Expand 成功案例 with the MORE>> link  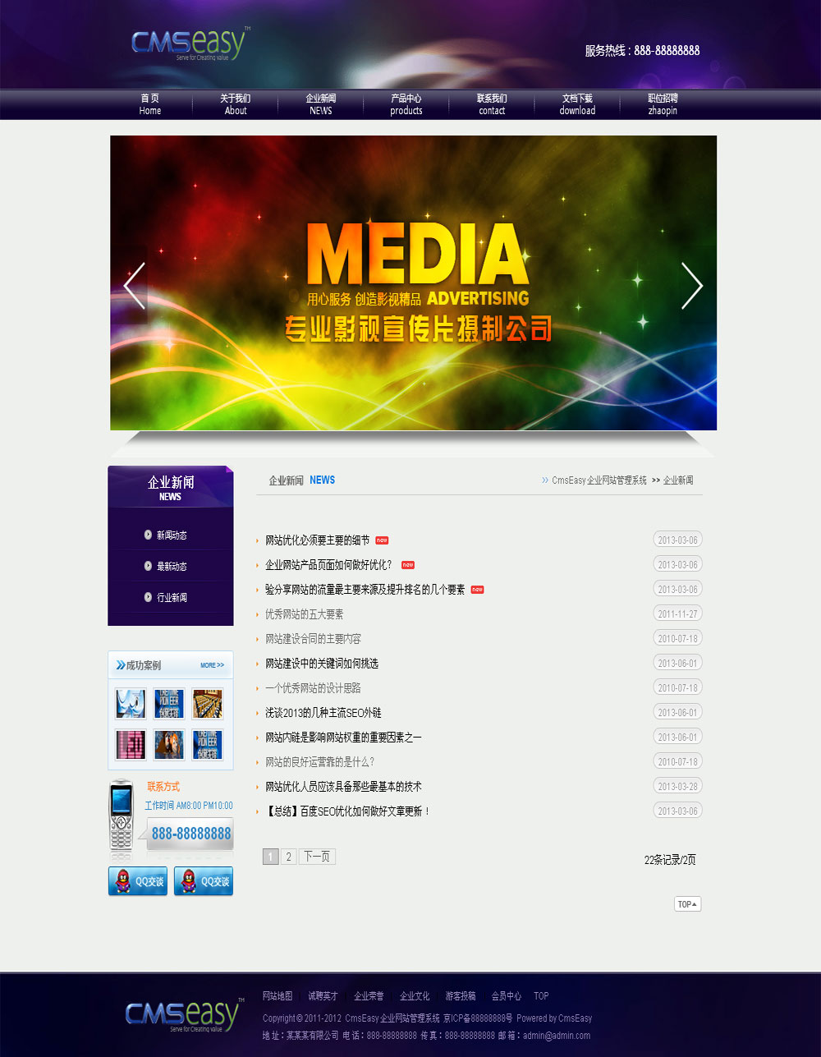212,665
